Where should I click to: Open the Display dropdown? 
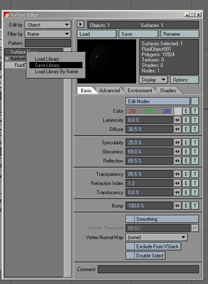154,80
